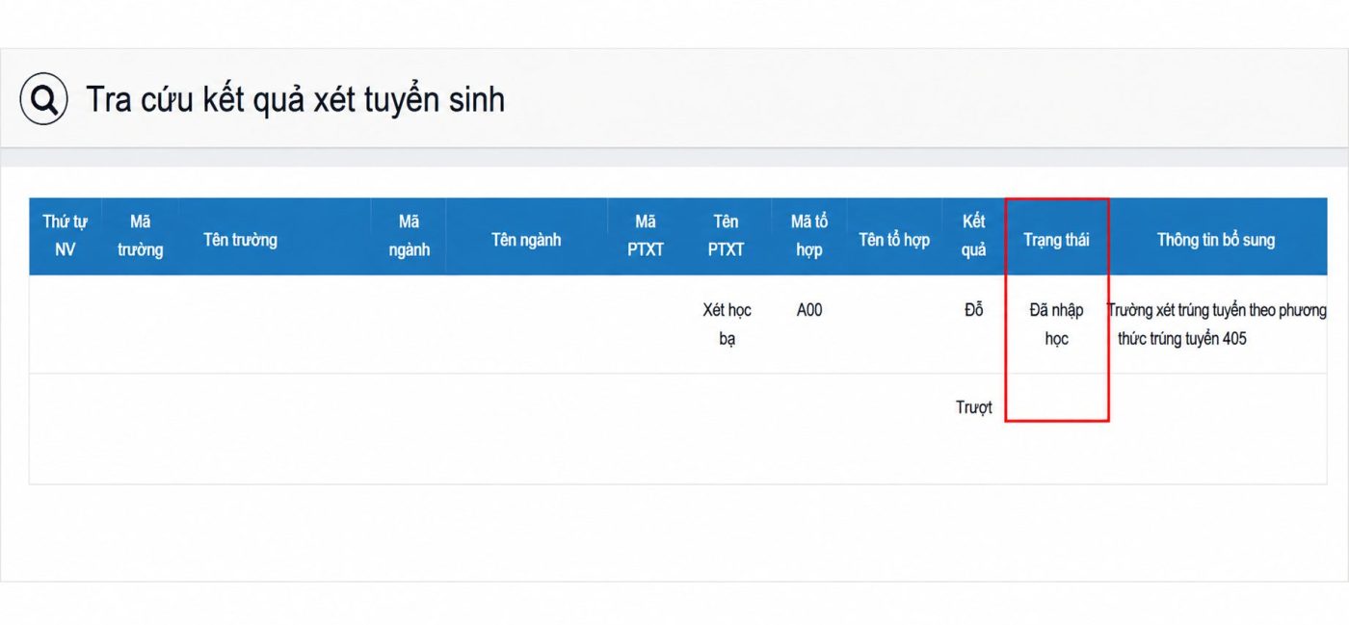
Task: Select the 'Đã nhập học' status cell
Action: (x=1056, y=325)
